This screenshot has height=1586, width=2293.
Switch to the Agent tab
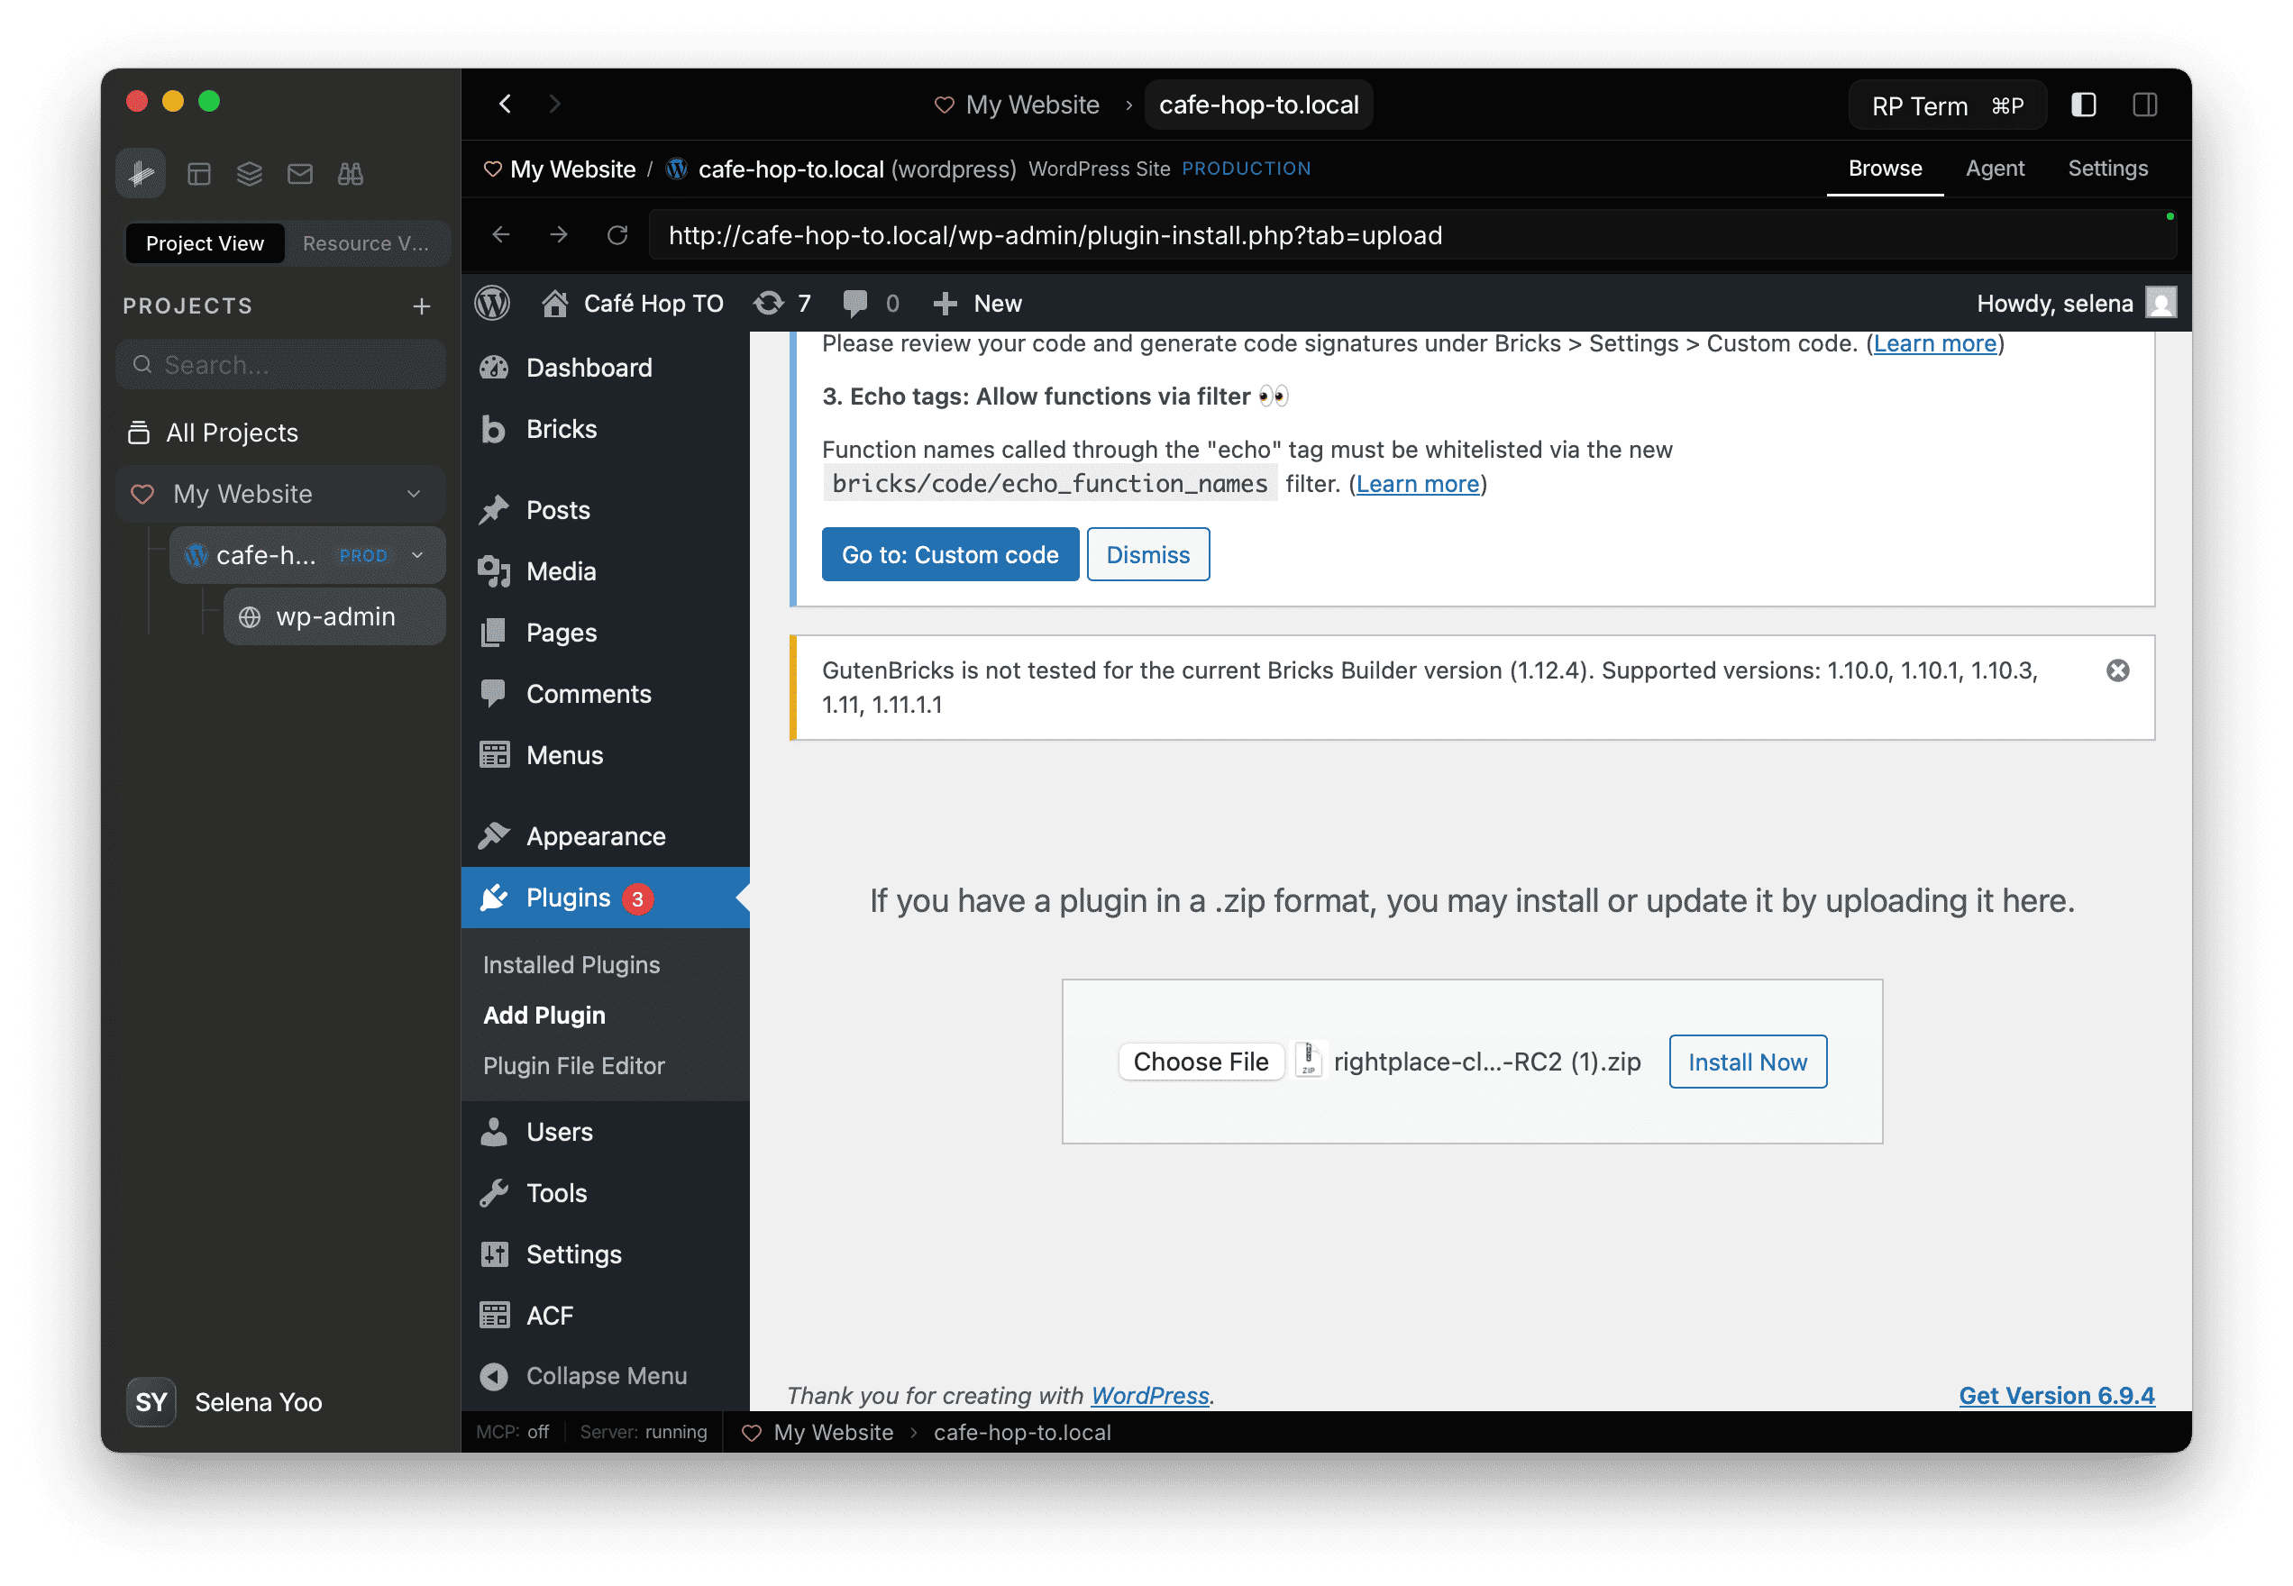pos(1994,168)
